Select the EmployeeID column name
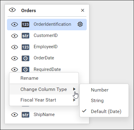This screenshot has width=134, height=130. tap(45, 47)
